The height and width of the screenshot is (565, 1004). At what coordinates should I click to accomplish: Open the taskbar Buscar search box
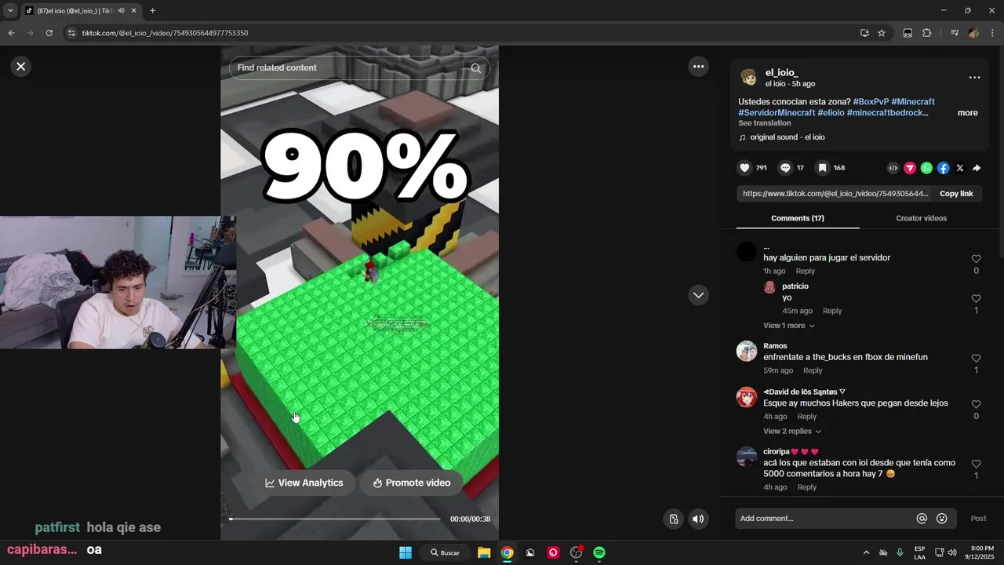445,552
